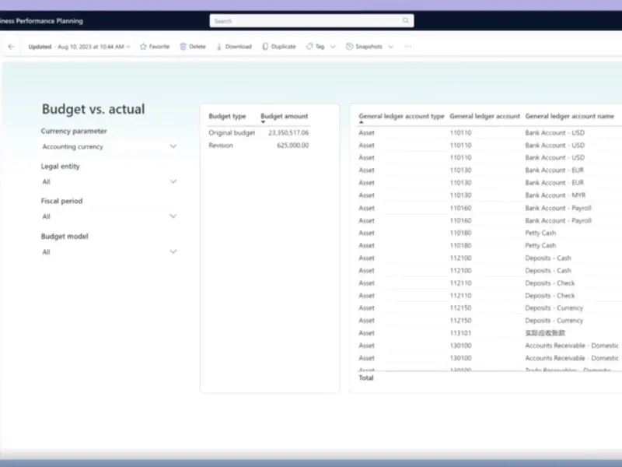
Task: Open the Budget model dropdown
Action: tap(173, 252)
